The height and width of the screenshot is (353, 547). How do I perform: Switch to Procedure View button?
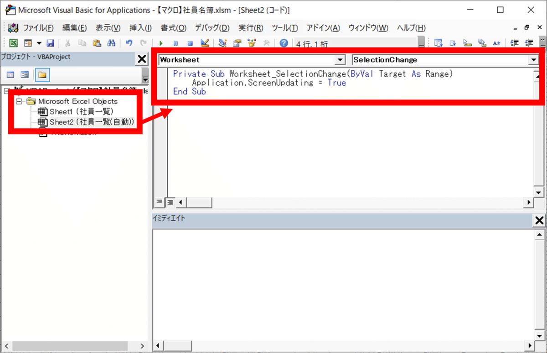click(159, 202)
